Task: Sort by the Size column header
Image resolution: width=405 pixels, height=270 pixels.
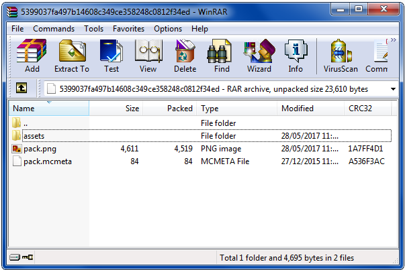Action: click(x=116, y=109)
